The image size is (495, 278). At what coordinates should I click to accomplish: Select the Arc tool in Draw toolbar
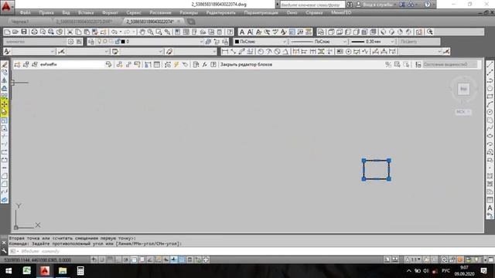[490, 104]
